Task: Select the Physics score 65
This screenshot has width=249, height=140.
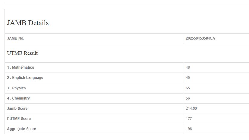Action: 188,88
